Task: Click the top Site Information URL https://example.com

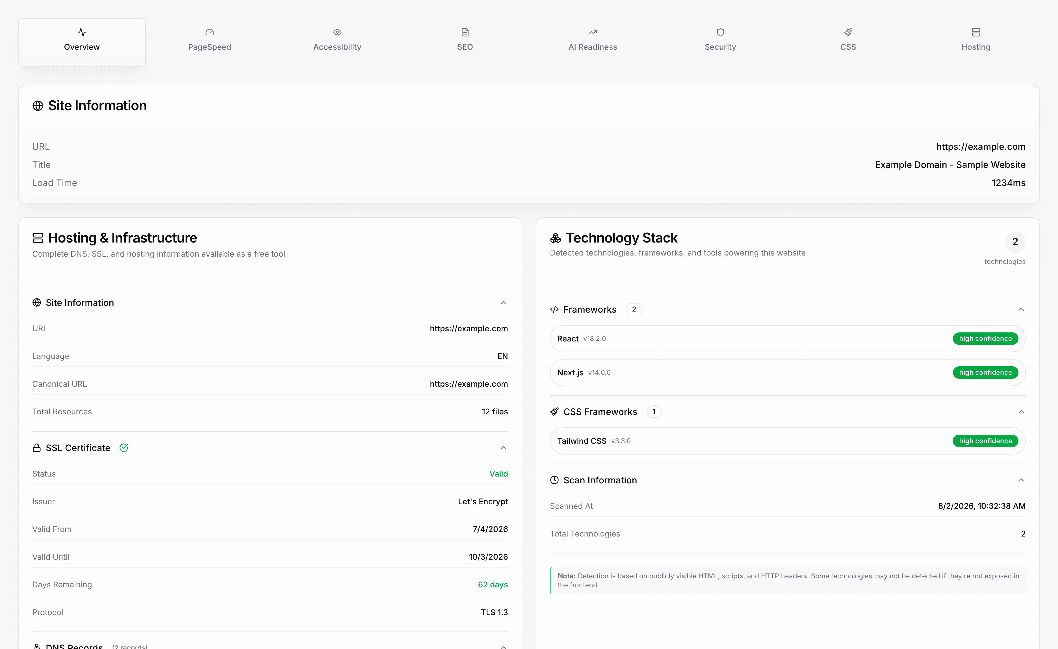Action: 981,146
